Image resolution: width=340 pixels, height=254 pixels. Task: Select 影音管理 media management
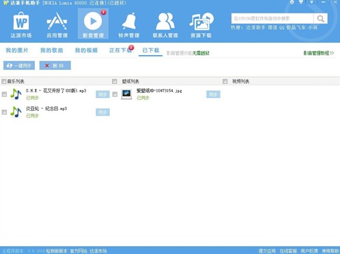coord(93,24)
